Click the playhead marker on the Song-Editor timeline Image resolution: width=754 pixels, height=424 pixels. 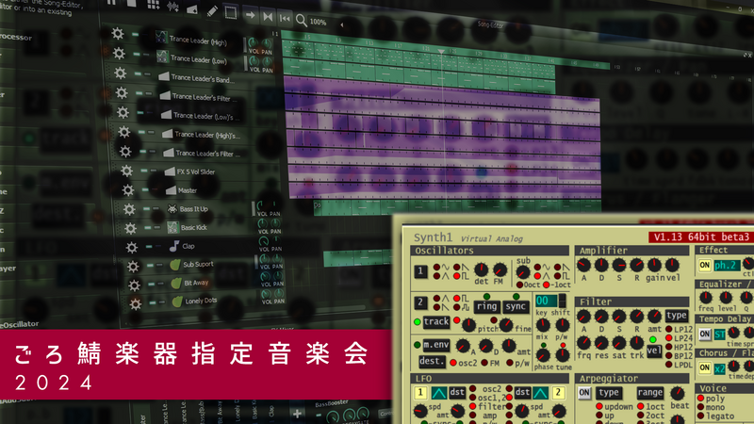(440, 51)
